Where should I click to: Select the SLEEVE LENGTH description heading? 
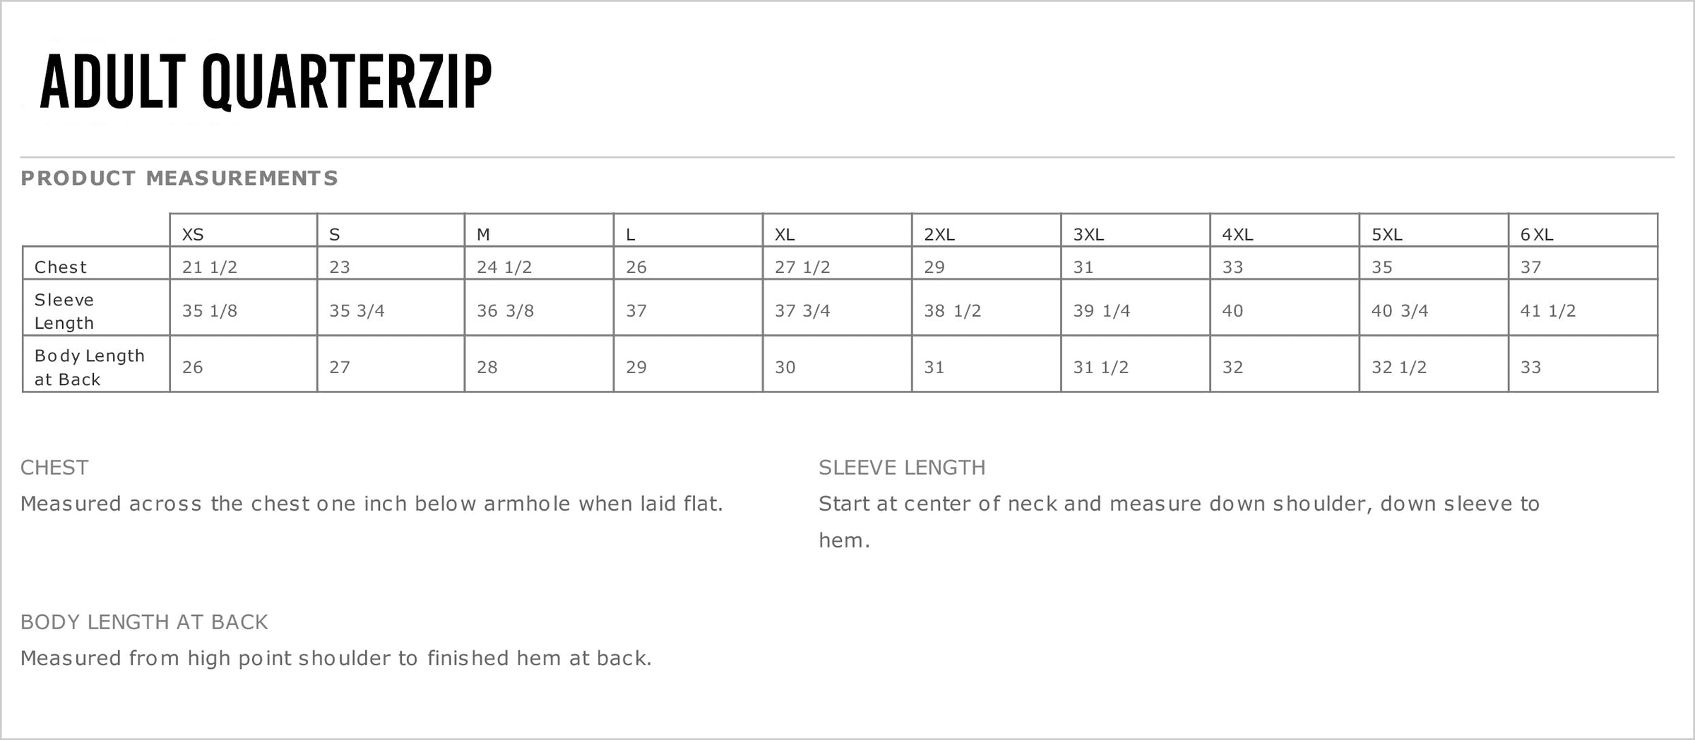(902, 468)
